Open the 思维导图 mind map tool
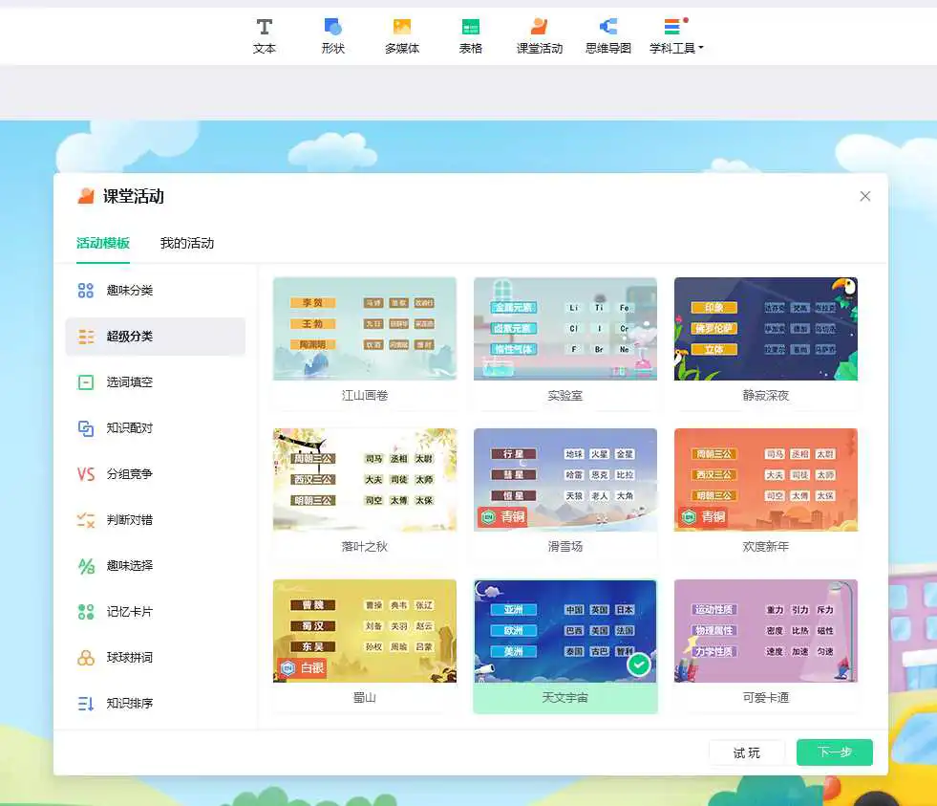The width and height of the screenshot is (937, 806). (607, 36)
